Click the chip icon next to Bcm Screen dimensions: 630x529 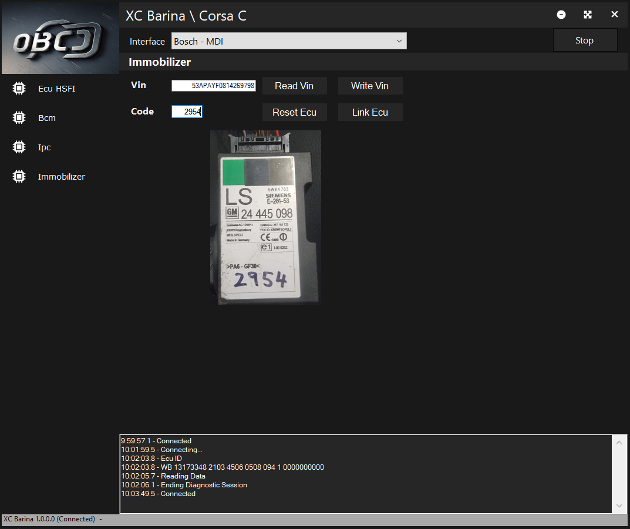click(x=19, y=118)
